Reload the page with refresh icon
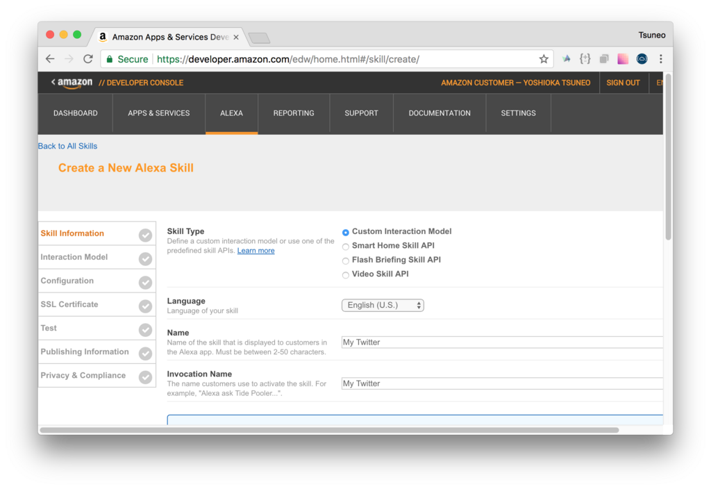Viewport: 711px width, 489px height. pos(88,59)
